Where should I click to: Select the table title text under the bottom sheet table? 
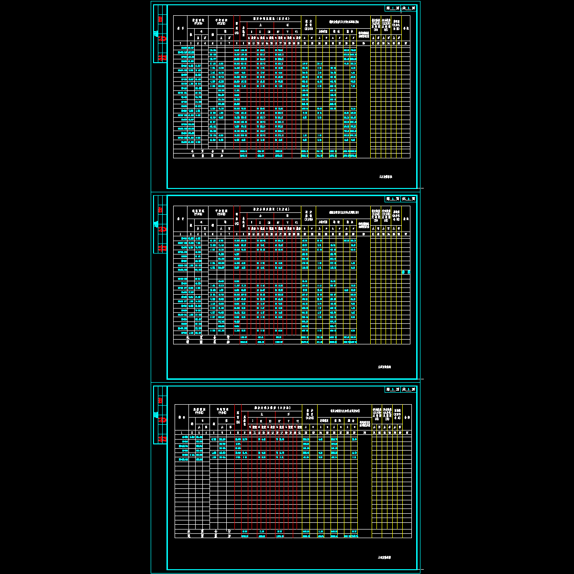pos(385,557)
